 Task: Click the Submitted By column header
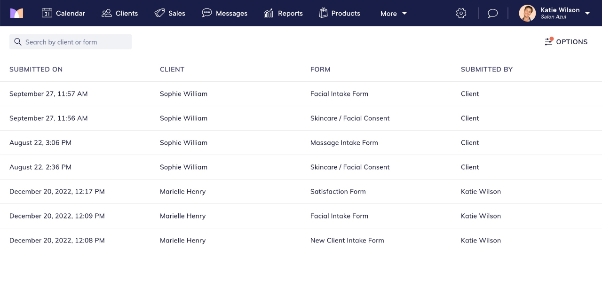point(487,69)
